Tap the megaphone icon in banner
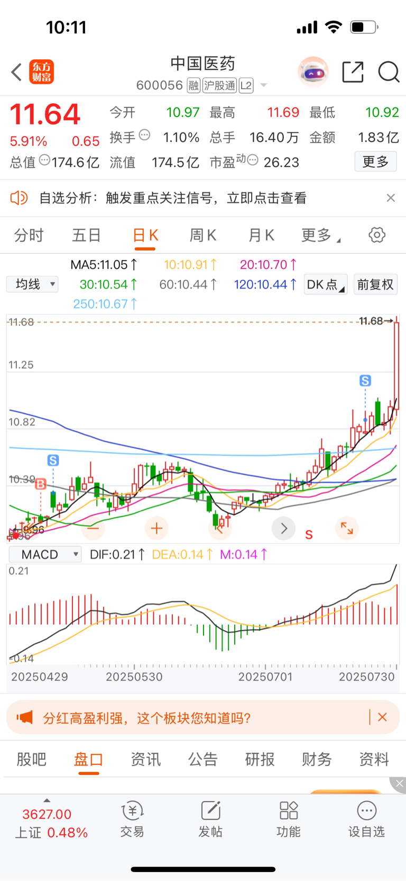The height and width of the screenshot is (881, 406). tap(24, 717)
